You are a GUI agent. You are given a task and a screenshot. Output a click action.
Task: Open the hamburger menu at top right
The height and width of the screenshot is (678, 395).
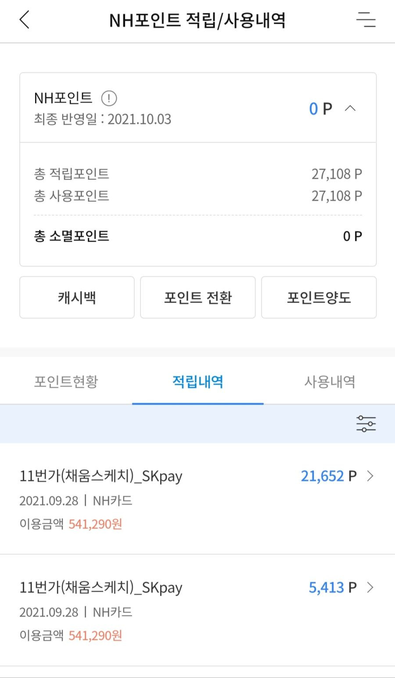(x=366, y=20)
